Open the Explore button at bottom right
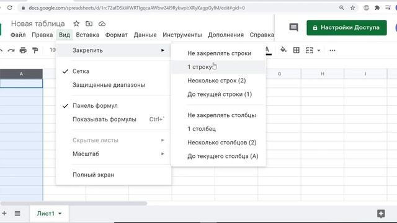This screenshot has height=223, width=397. [x=381, y=214]
